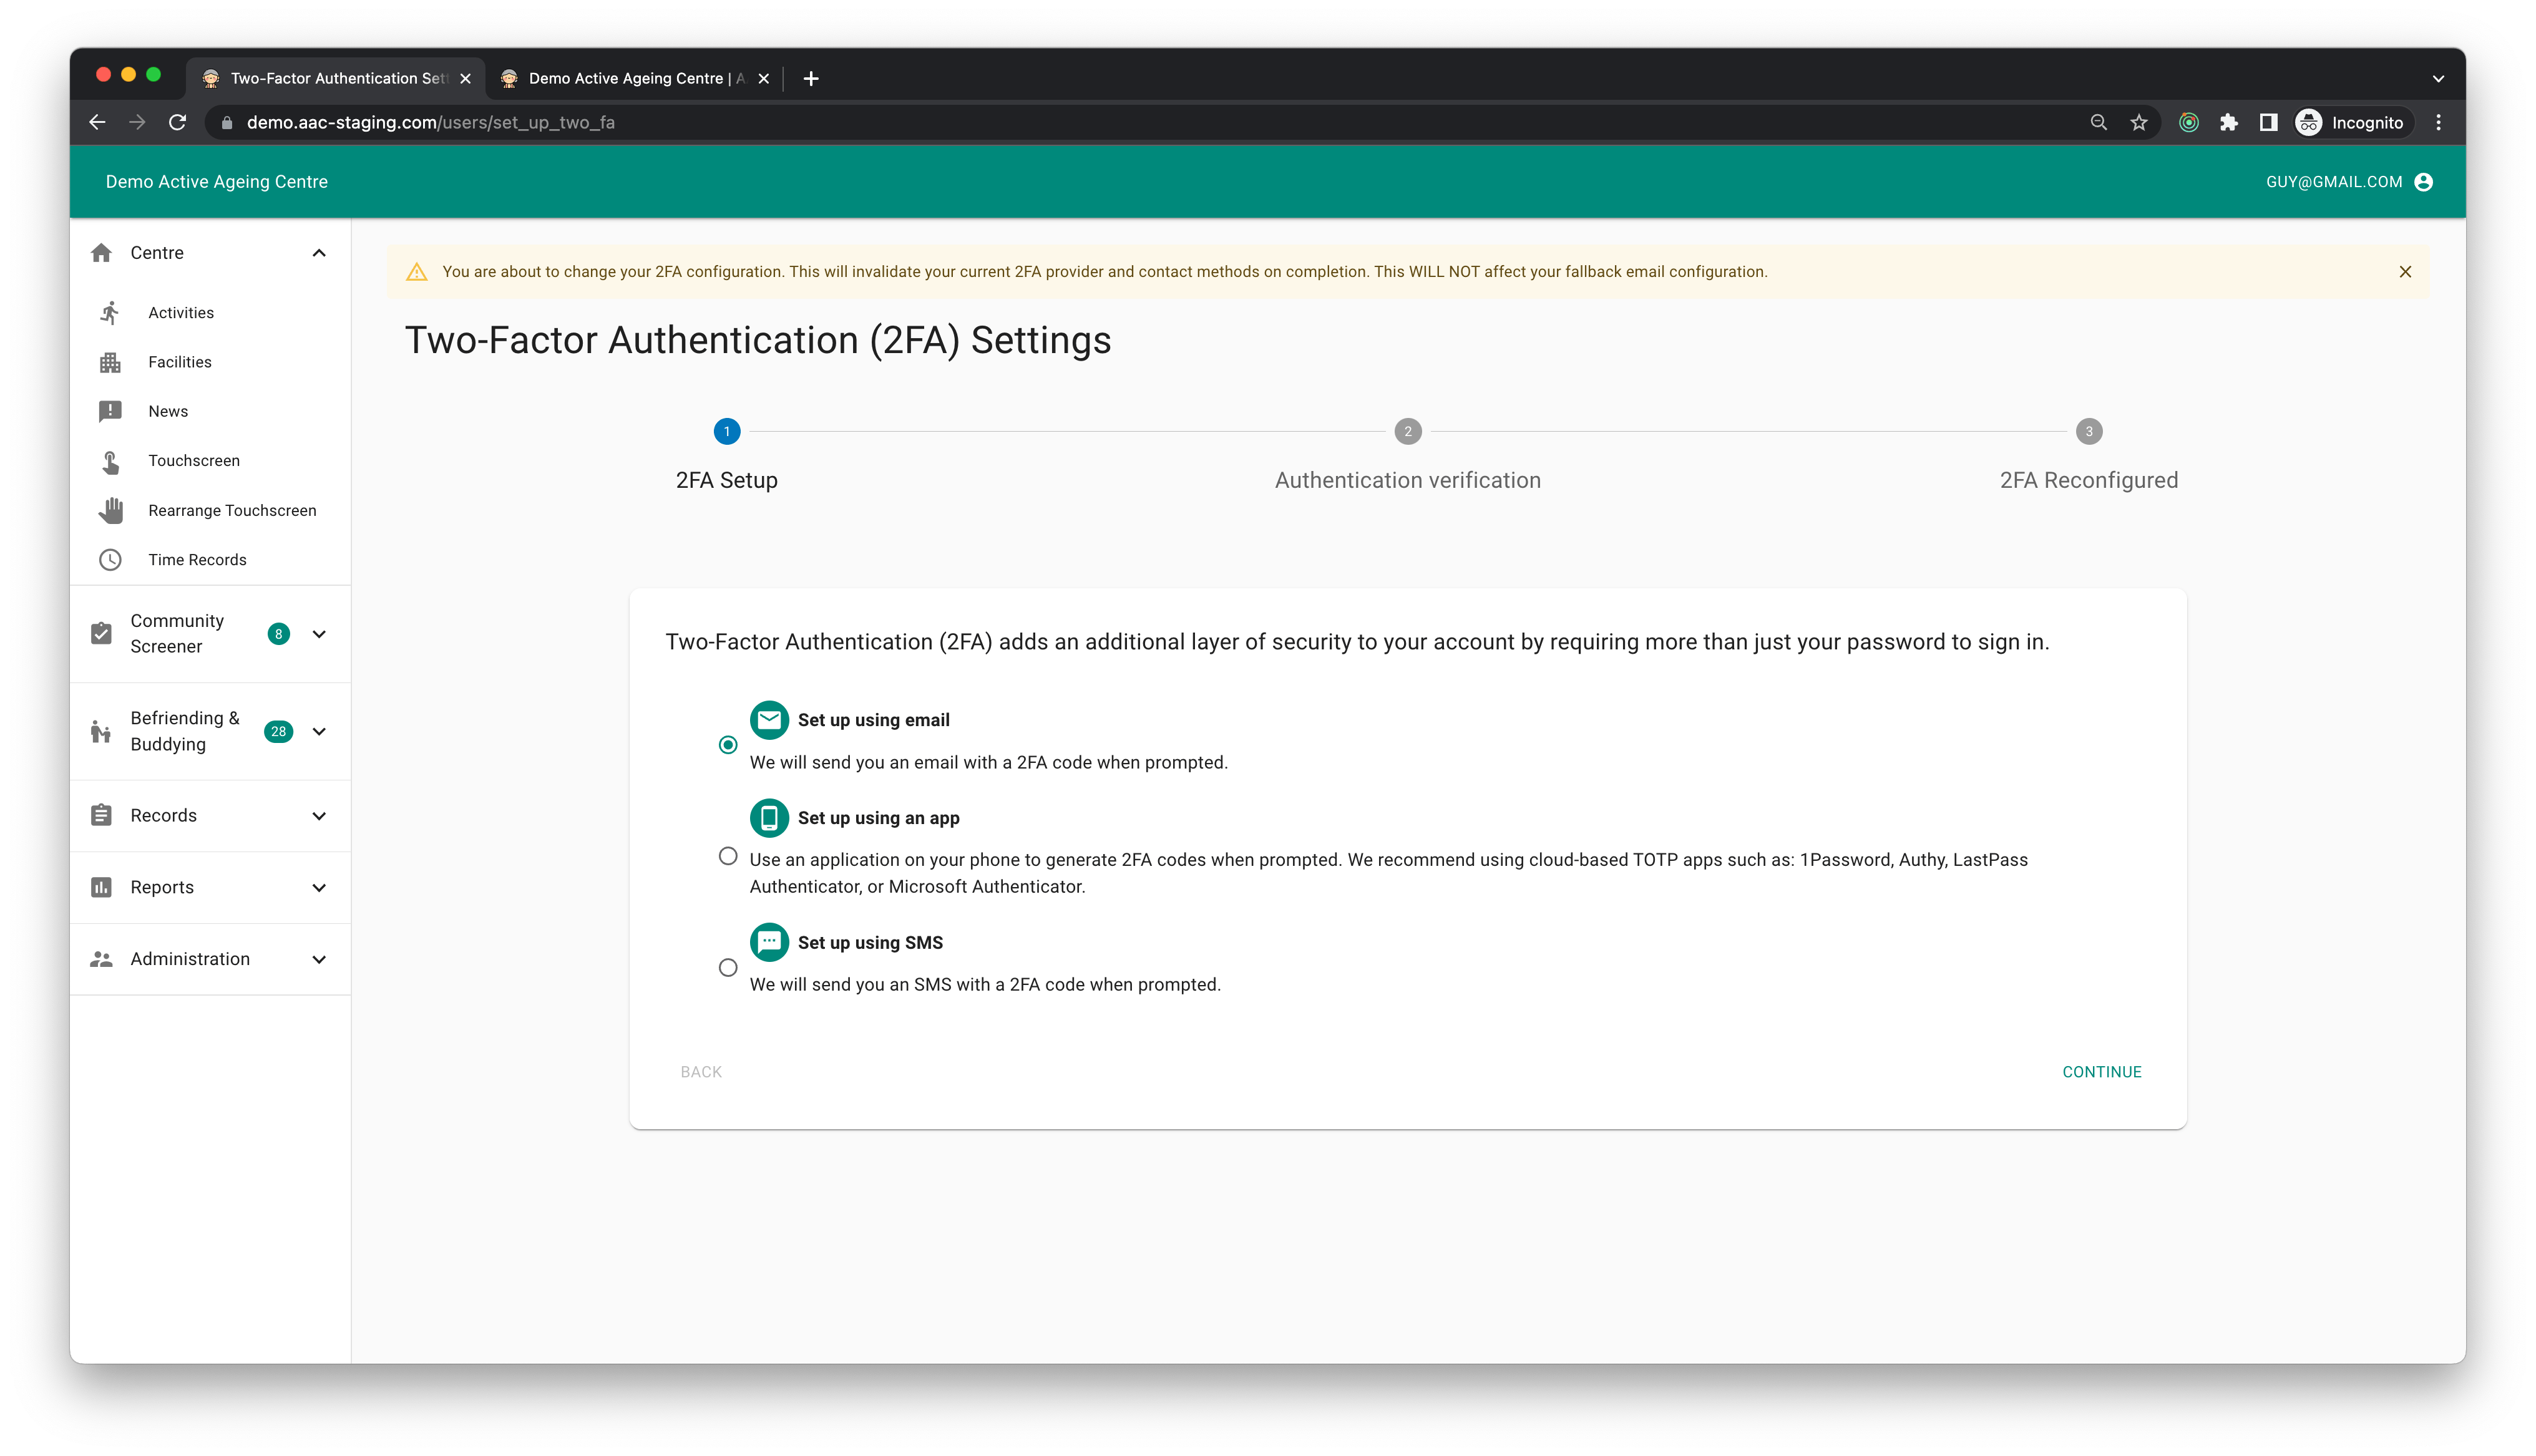
Task: Click the green circular extension icon
Action: click(2189, 122)
